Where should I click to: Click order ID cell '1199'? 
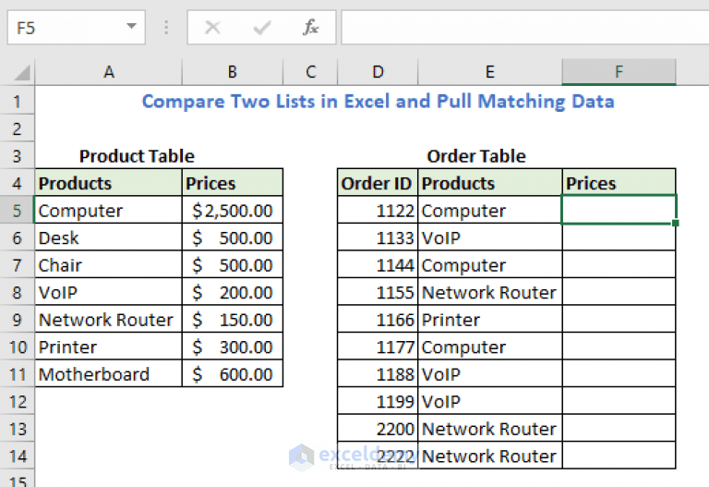pos(378,401)
